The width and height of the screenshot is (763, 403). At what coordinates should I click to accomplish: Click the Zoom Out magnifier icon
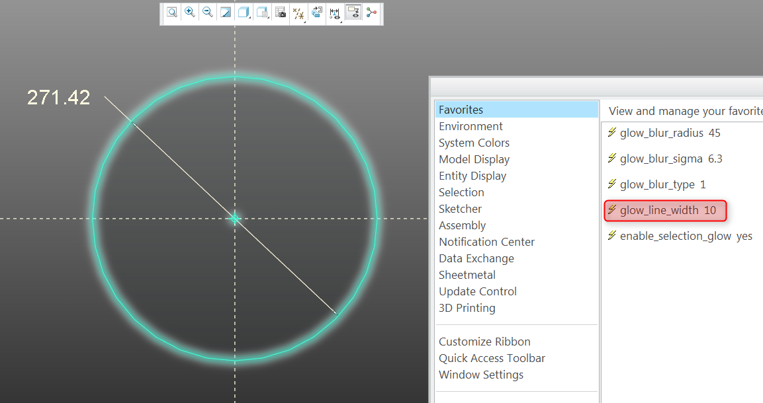[208, 13]
